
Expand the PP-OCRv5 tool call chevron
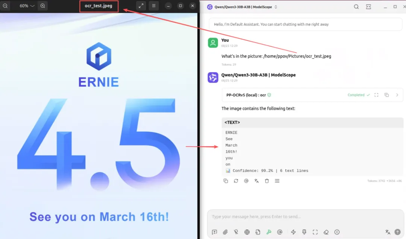pyautogui.click(x=397, y=95)
